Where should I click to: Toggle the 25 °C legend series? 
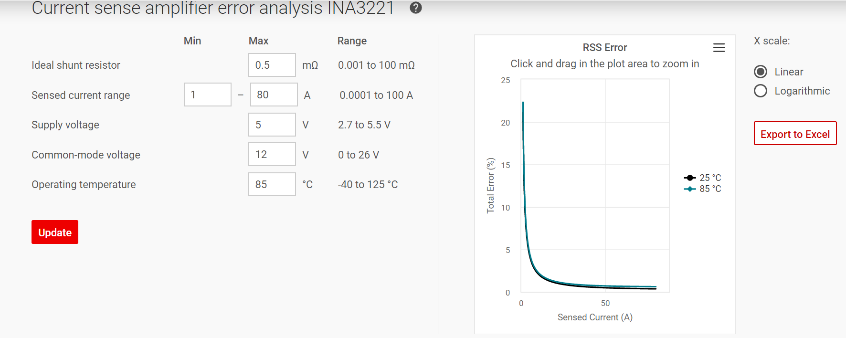(703, 178)
